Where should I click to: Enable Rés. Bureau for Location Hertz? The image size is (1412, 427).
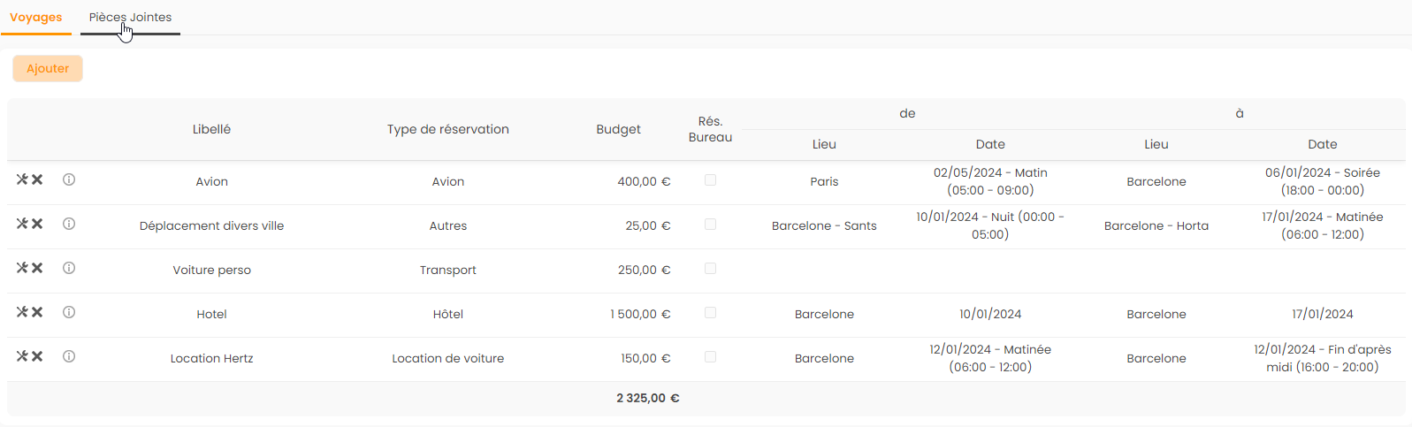point(710,357)
